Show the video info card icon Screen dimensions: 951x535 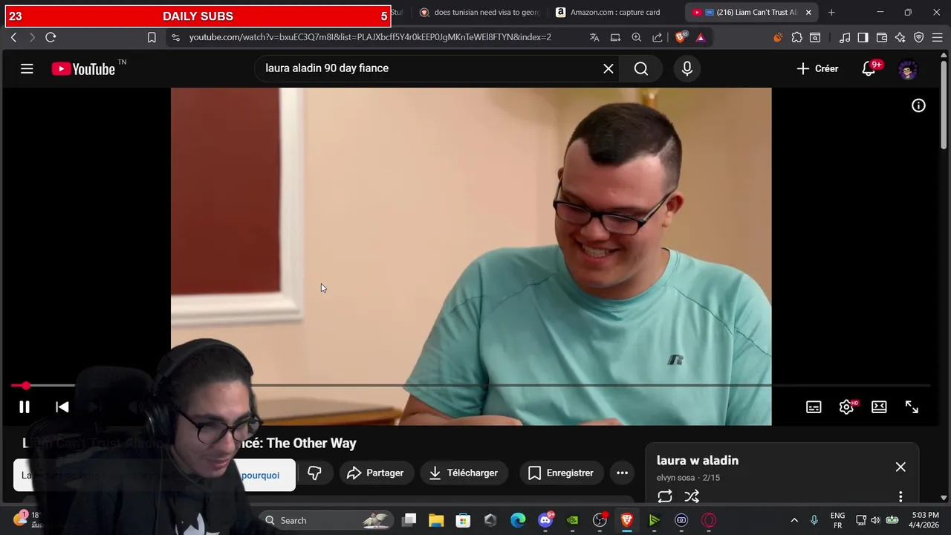pos(918,106)
